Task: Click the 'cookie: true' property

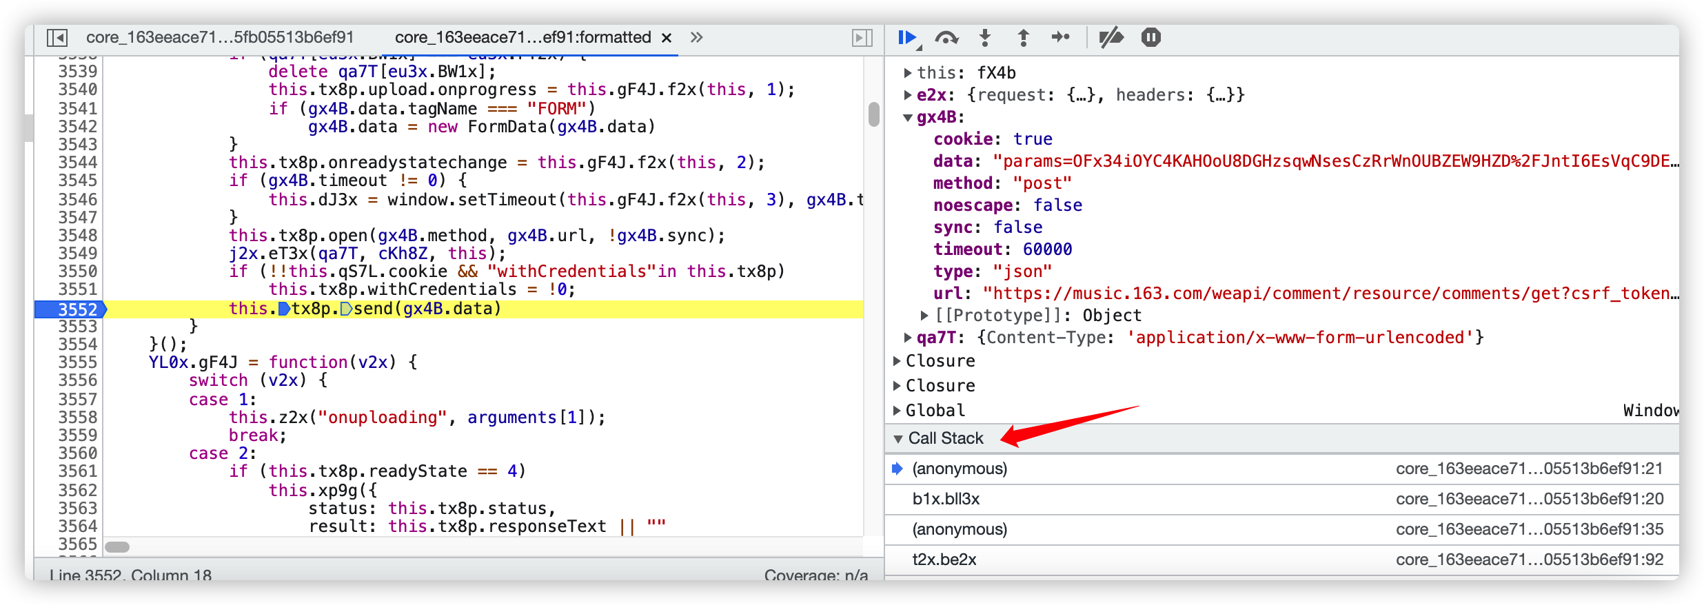Action: click(x=993, y=139)
